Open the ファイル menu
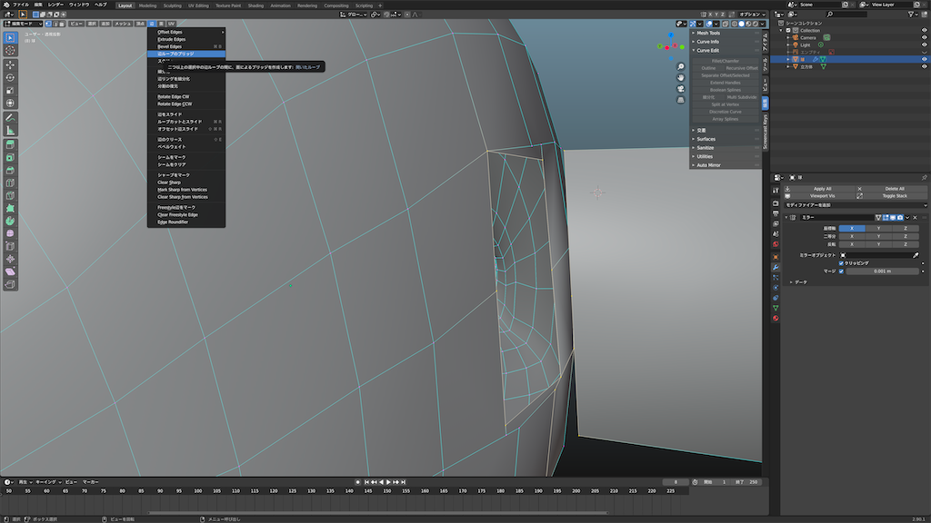This screenshot has height=523, width=931. pyautogui.click(x=21, y=5)
